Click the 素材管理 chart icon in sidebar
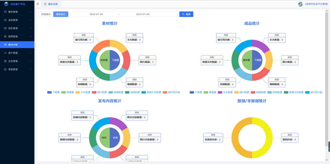The width and height of the screenshot is (330, 164). coord(5,12)
